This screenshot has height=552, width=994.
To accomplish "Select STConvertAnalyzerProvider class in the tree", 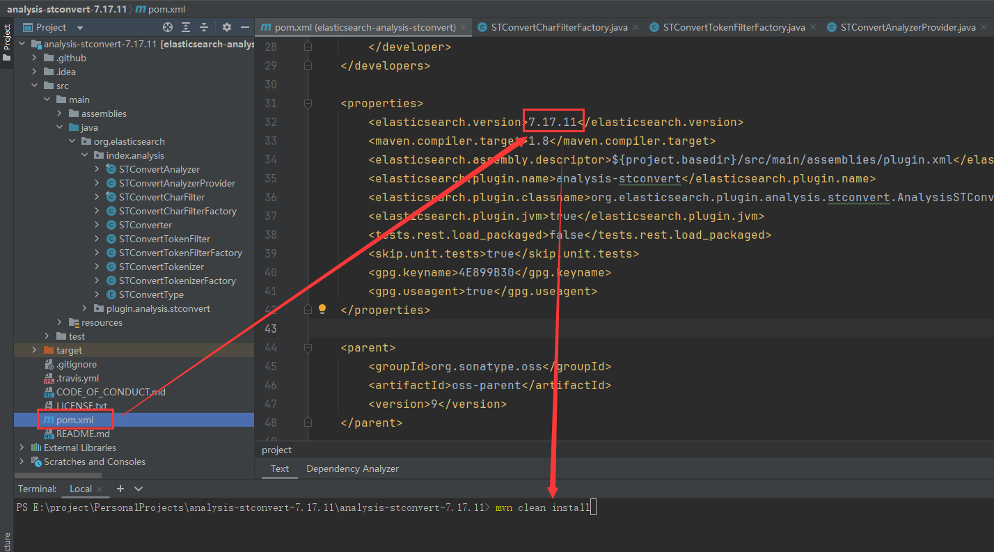I will click(x=177, y=183).
